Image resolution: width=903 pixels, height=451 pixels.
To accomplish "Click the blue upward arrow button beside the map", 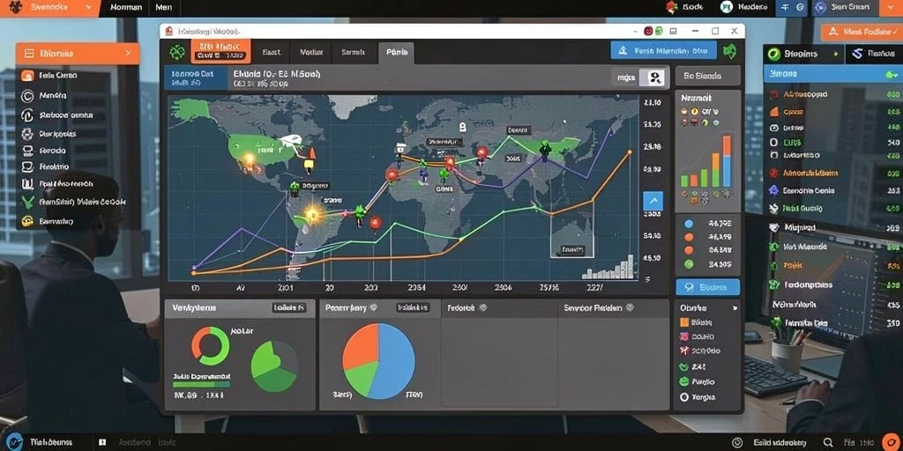I will coord(653,201).
